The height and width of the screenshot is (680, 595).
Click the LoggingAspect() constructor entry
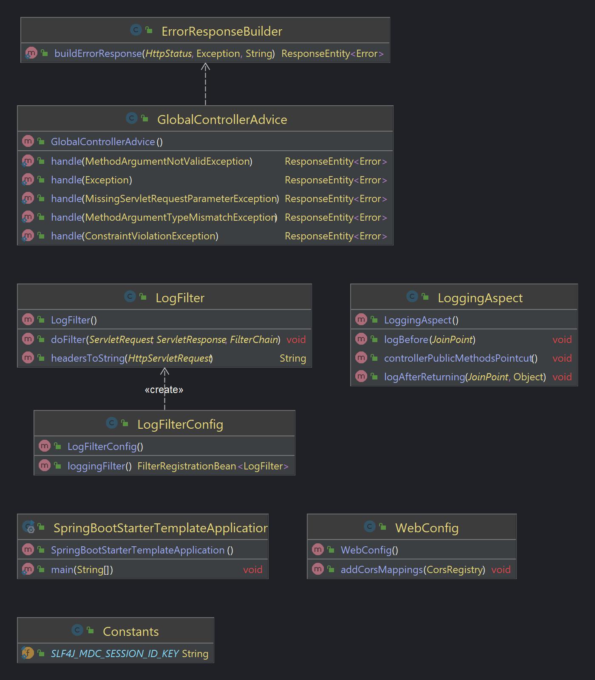[421, 320]
